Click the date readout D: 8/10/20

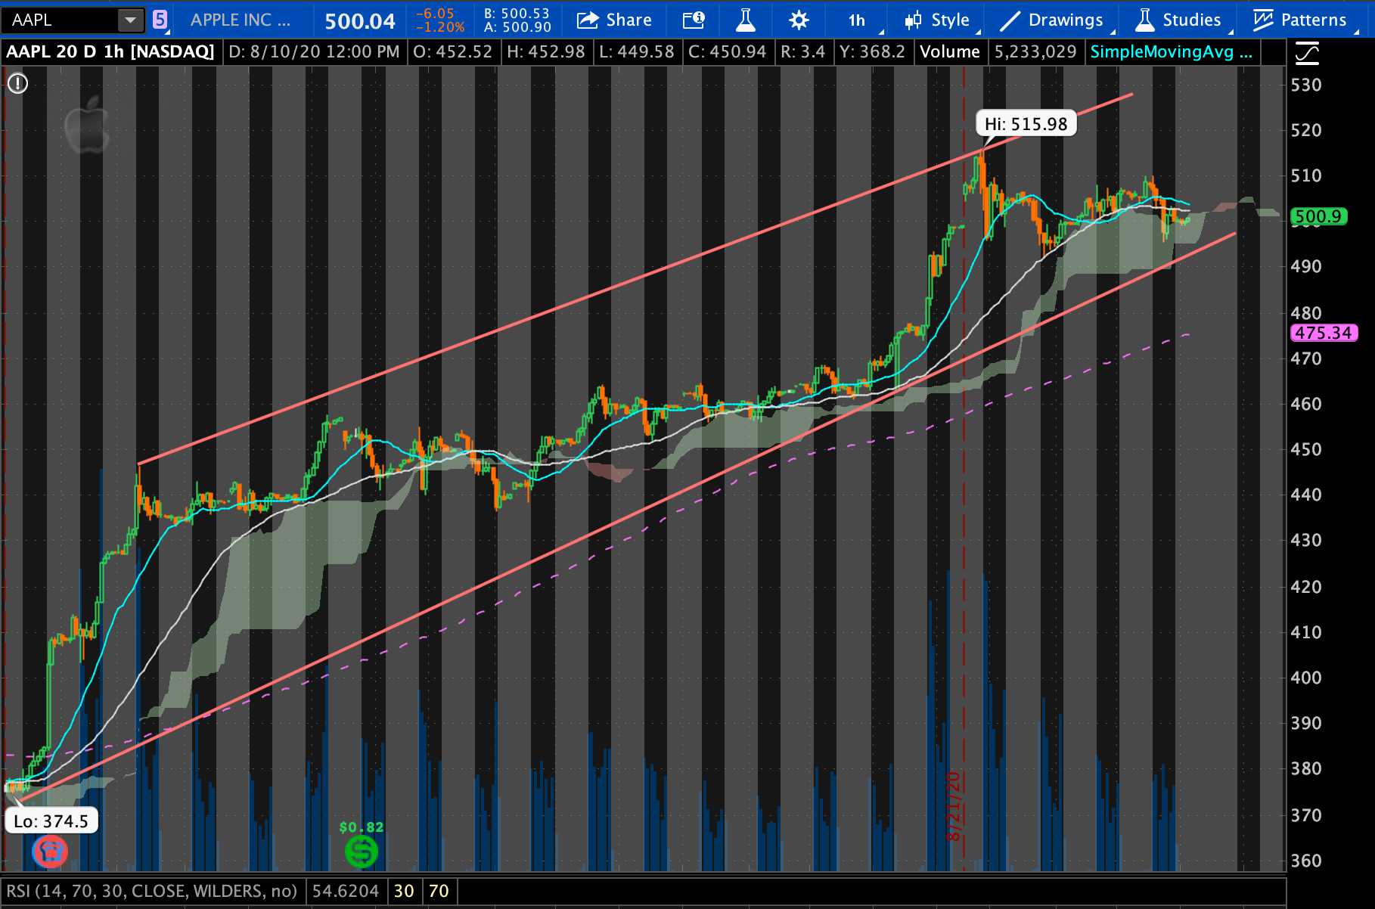pyautogui.click(x=314, y=52)
